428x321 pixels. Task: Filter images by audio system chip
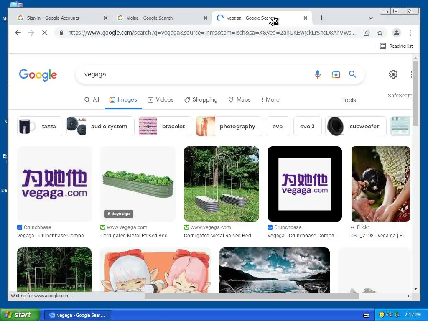[x=100, y=126]
